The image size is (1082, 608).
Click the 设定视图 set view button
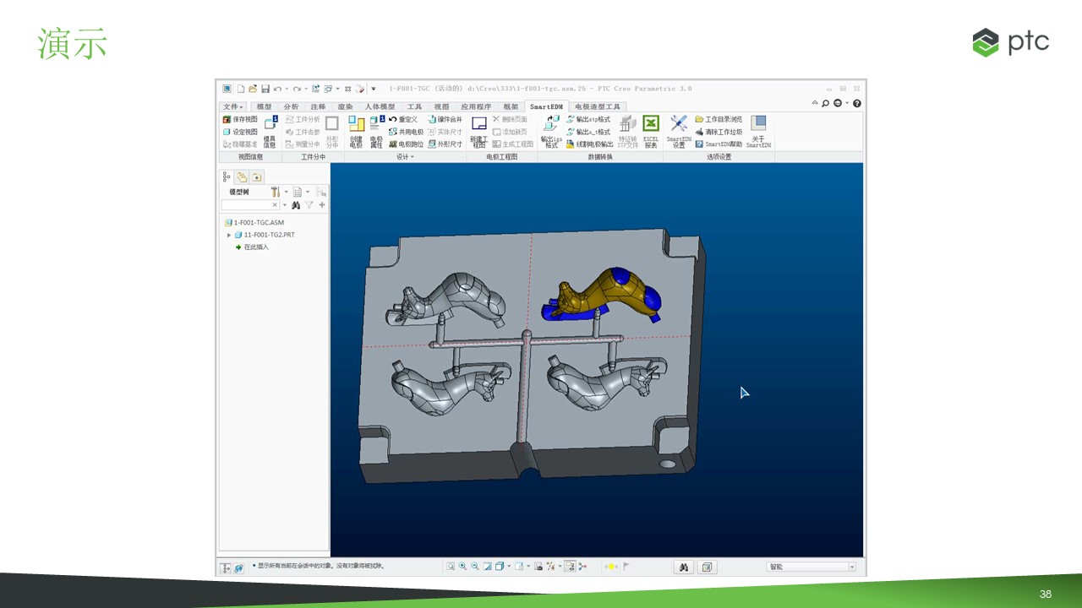pos(240,132)
